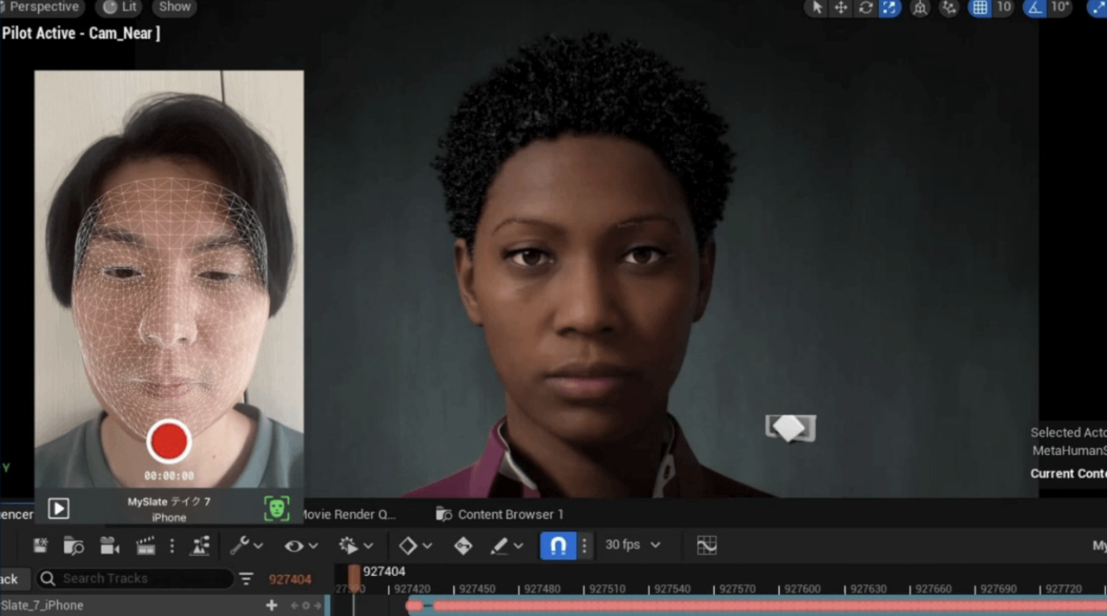Open the surface snapping options icon

(948, 8)
